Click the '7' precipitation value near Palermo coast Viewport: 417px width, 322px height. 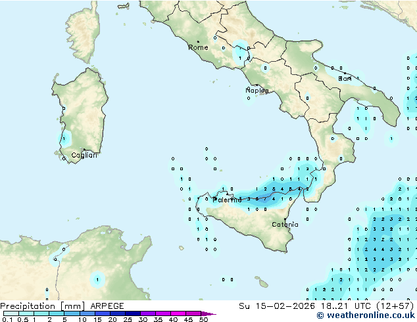[x=265, y=198]
